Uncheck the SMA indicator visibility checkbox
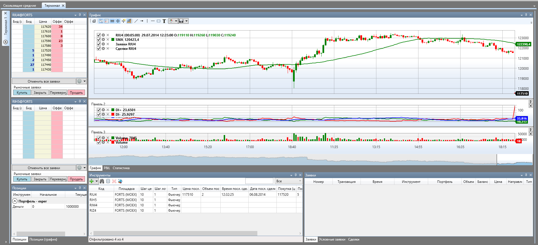Screen dimensions: 538x245 [x=99, y=39]
